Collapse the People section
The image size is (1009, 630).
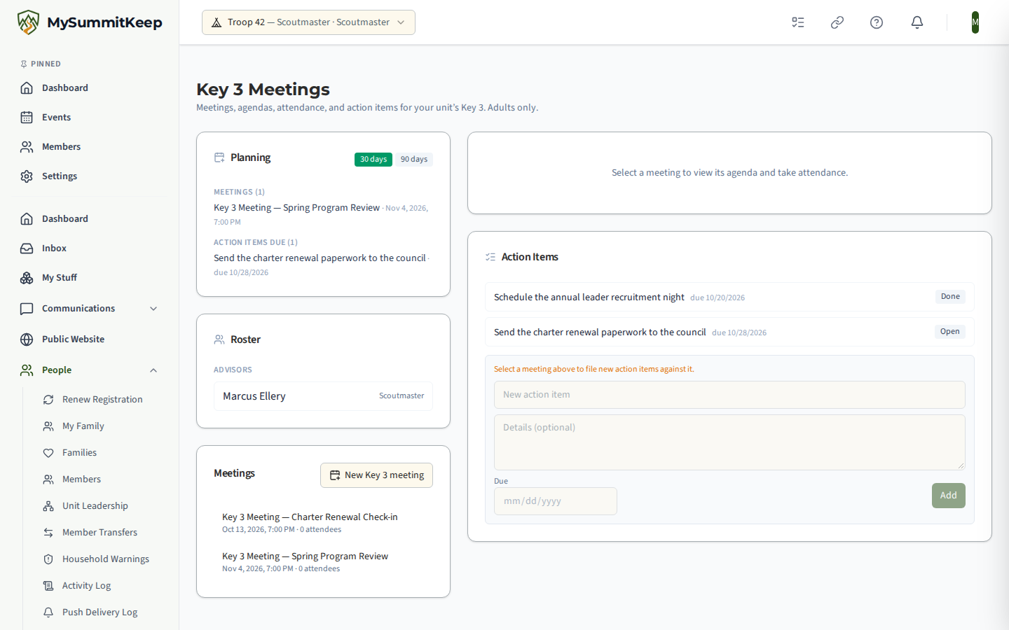pos(90,370)
